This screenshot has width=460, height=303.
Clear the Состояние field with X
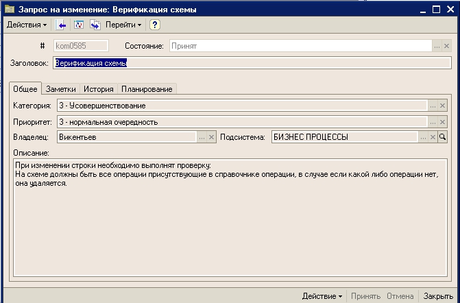coord(446,47)
